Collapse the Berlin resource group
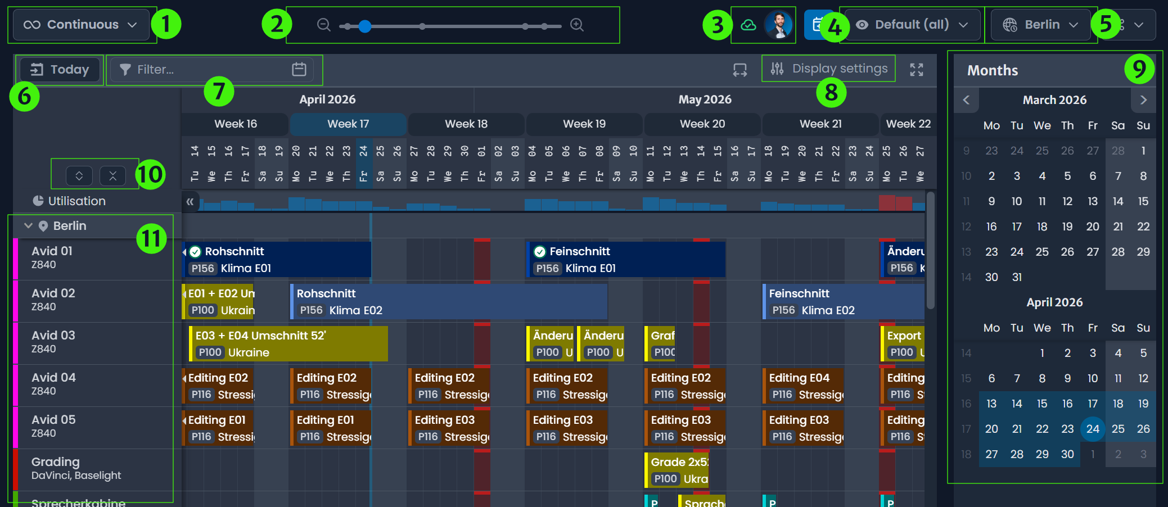The height and width of the screenshot is (507, 1168). point(28,225)
